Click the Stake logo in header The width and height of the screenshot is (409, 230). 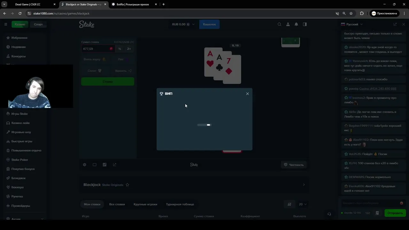point(87,24)
